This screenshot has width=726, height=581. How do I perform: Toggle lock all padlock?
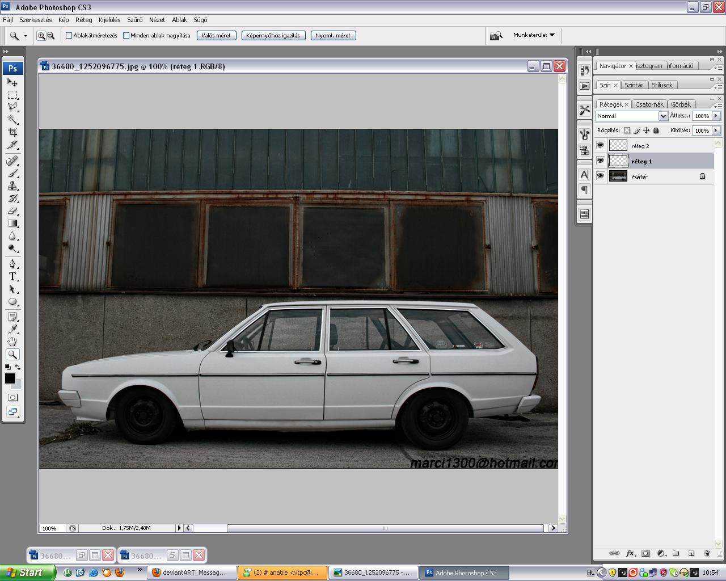click(x=656, y=130)
